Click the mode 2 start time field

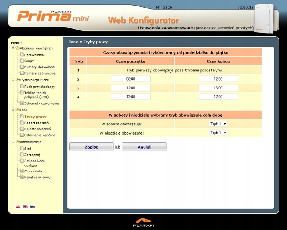coord(131,79)
